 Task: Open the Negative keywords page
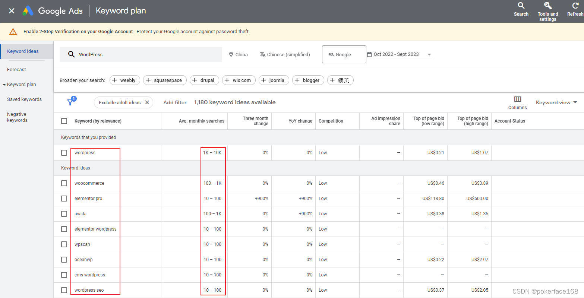click(16, 117)
